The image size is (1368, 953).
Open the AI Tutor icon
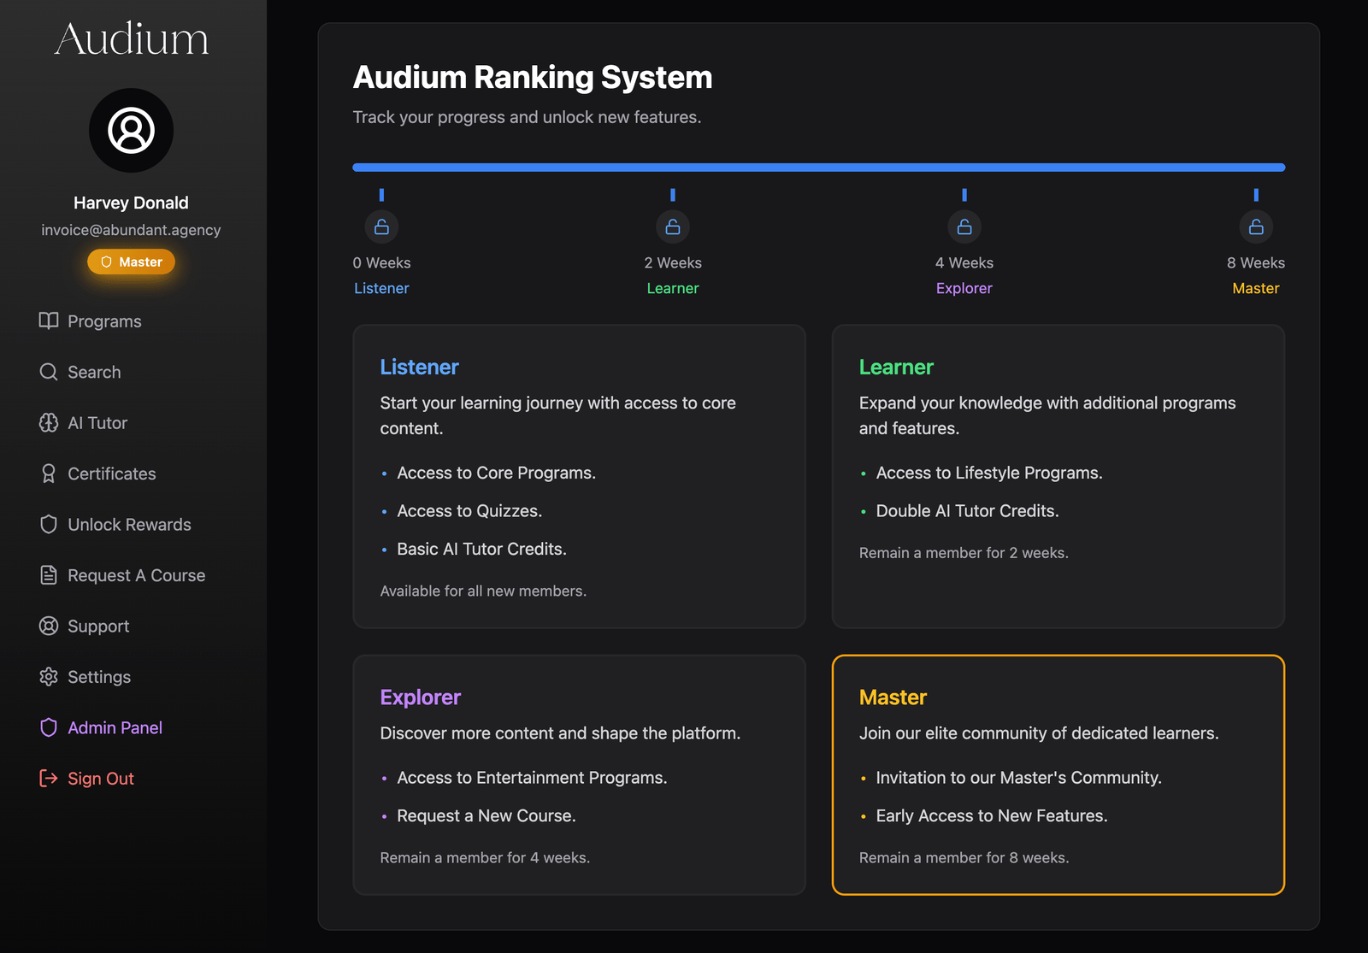[49, 422]
